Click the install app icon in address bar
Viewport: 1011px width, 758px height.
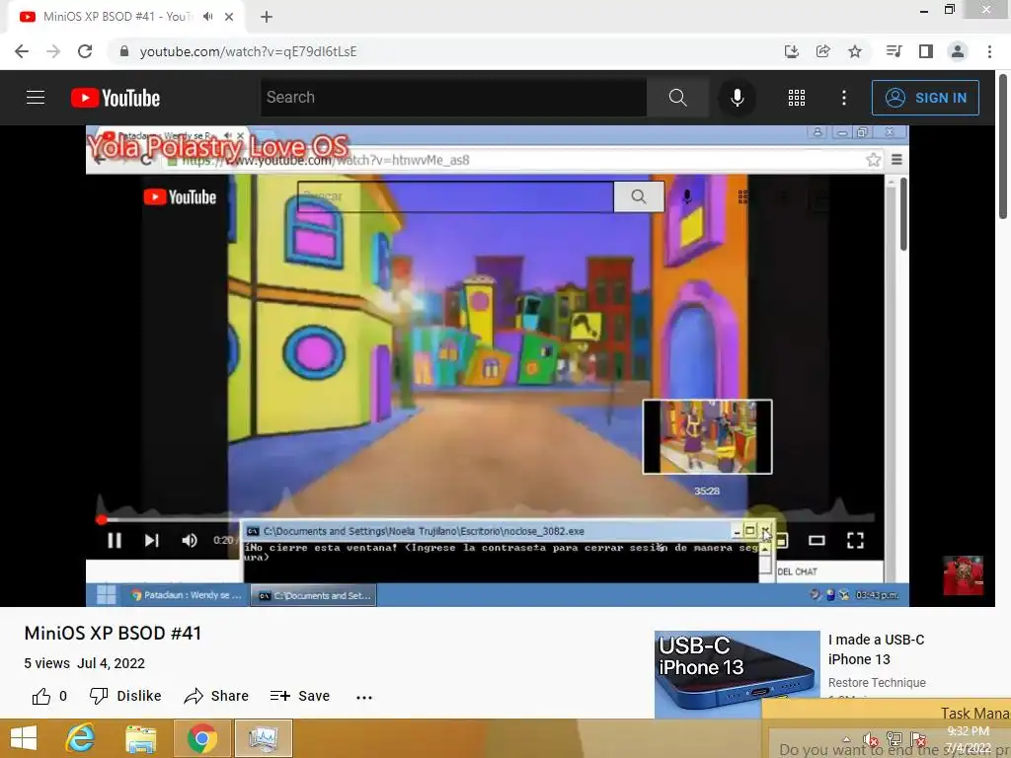pos(791,51)
